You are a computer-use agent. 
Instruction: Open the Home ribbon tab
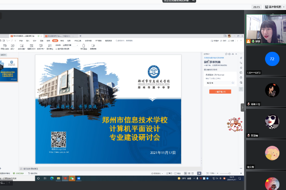[21, 41]
